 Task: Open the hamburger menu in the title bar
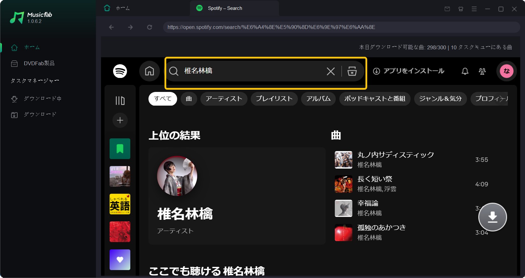(x=474, y=9)
